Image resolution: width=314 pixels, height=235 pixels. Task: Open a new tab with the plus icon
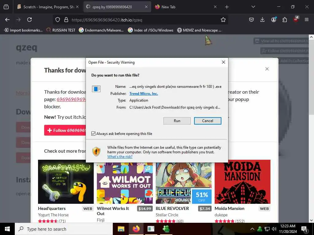tap(227, 7)
